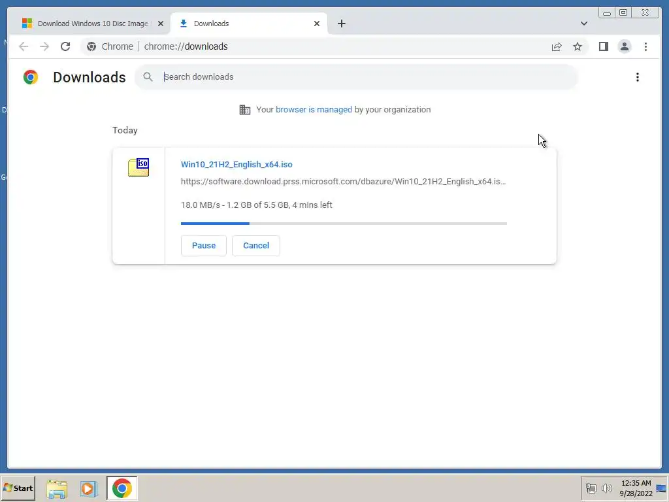669x502 pixels.
Task: Click the download speed and time status text
Action: click(x=256, y=205)
